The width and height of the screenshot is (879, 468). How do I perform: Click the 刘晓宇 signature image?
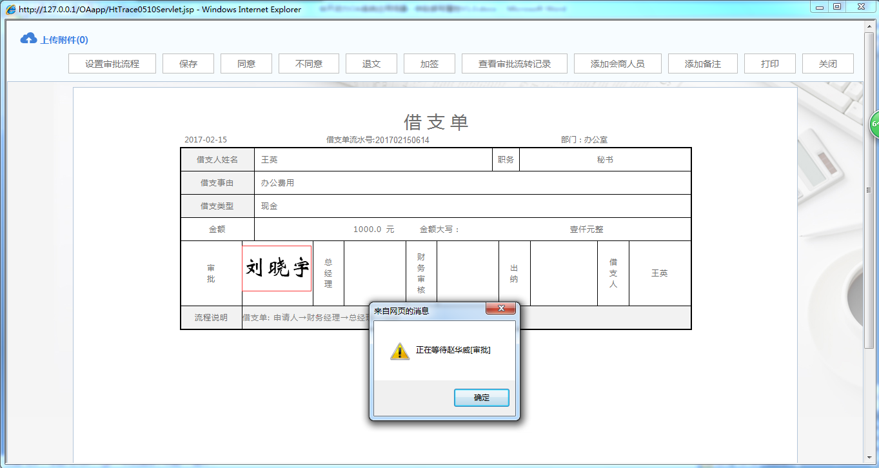pyautogui.click(x=276, y=267)
